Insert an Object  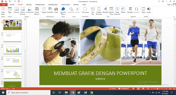click(x=123, y=10)
